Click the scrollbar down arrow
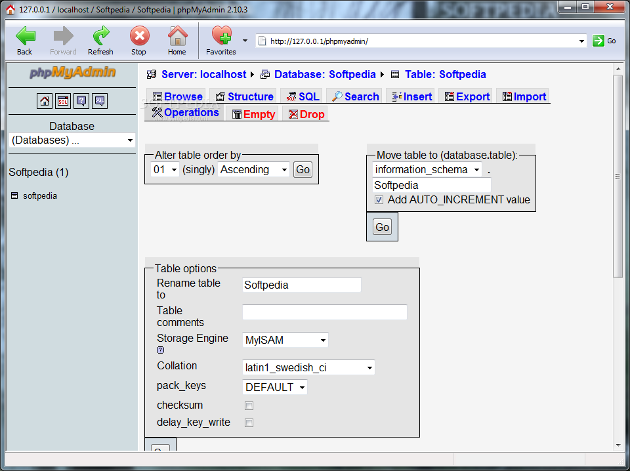This screenshot has height=471, width=630. 618,445
